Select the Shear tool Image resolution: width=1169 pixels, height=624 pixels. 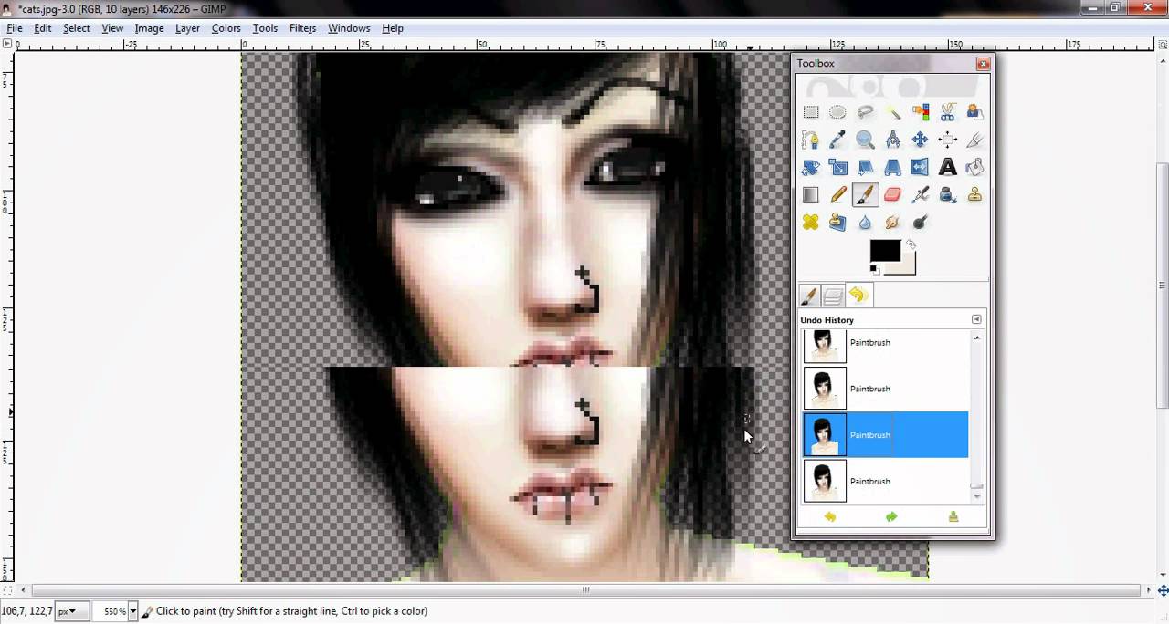(x=865, y=167)
